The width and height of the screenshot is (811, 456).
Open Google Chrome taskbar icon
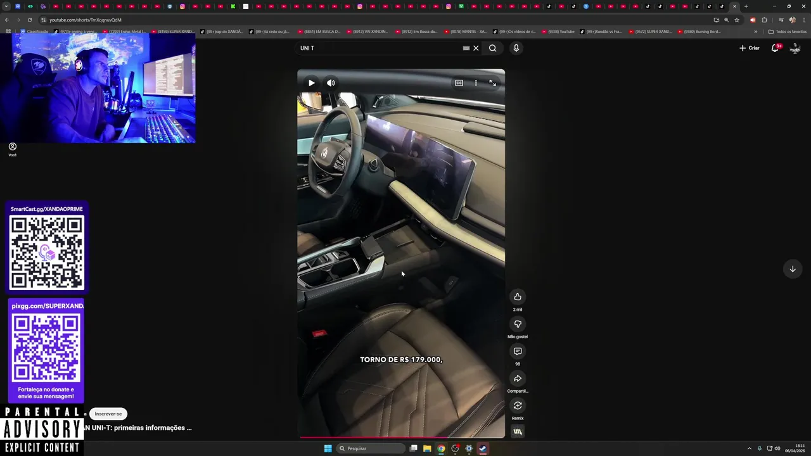(x=441, y=448)
